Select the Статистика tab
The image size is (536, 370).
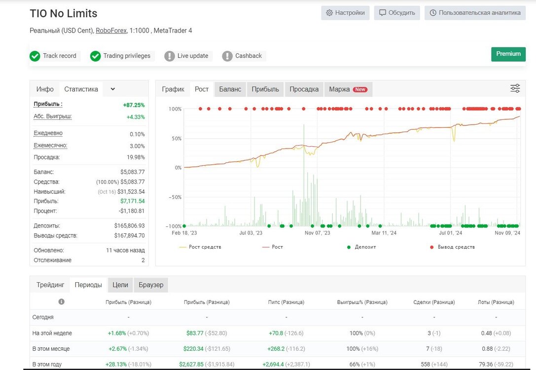pyautogui.click(x=81, y=89)
